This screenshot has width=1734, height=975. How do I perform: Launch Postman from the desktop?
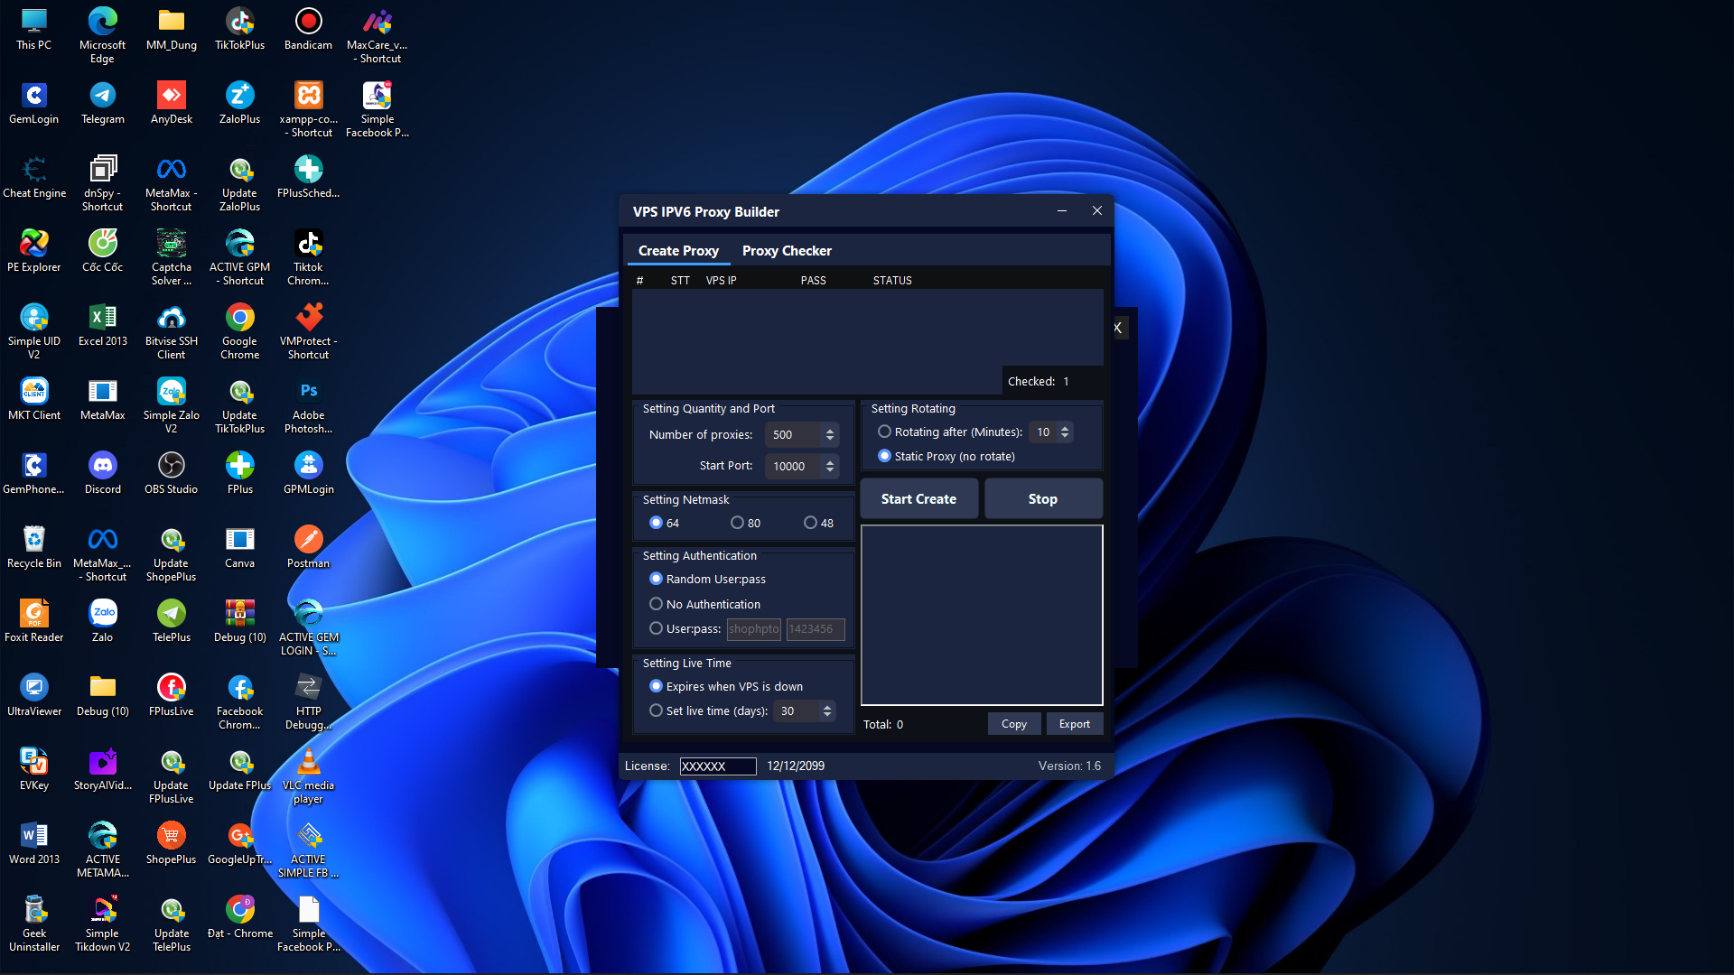308,547
